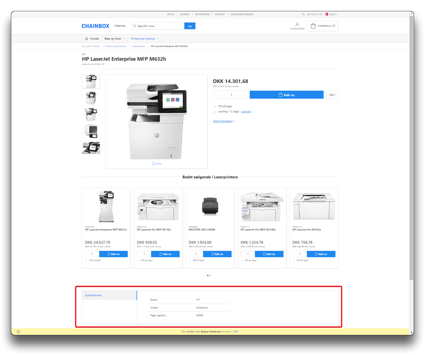Click the settings gear icon in yellow bar
The image size is (425, 355).
click(x=18, y=332)
